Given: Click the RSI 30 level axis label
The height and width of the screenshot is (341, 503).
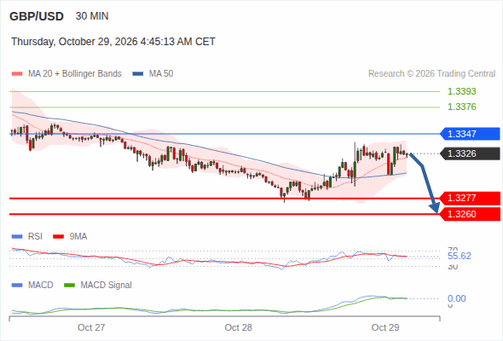Looking at the screenshot, I should (x=453, y=267).
